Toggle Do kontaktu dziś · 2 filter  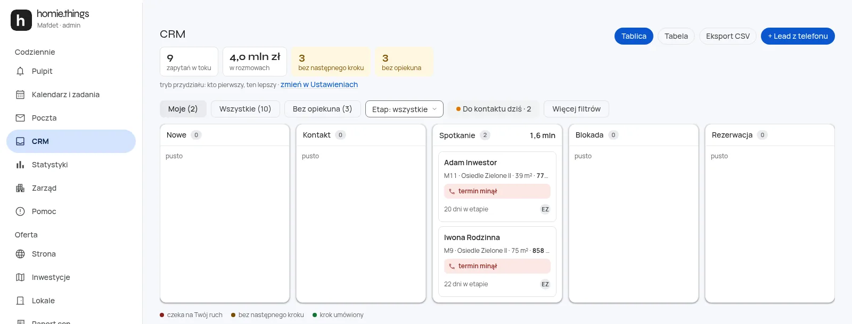[494, 109]
